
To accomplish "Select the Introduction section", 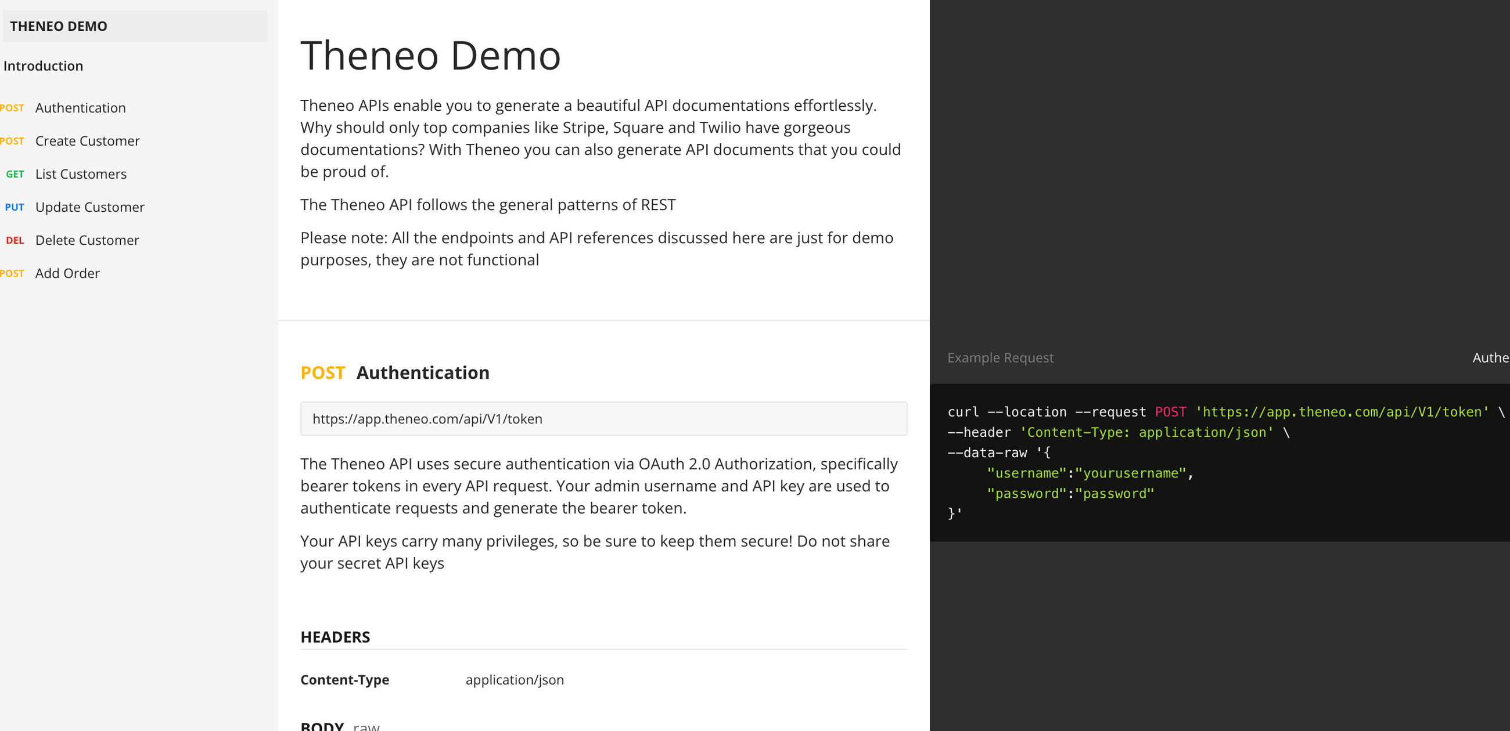I will coord(43,66).
